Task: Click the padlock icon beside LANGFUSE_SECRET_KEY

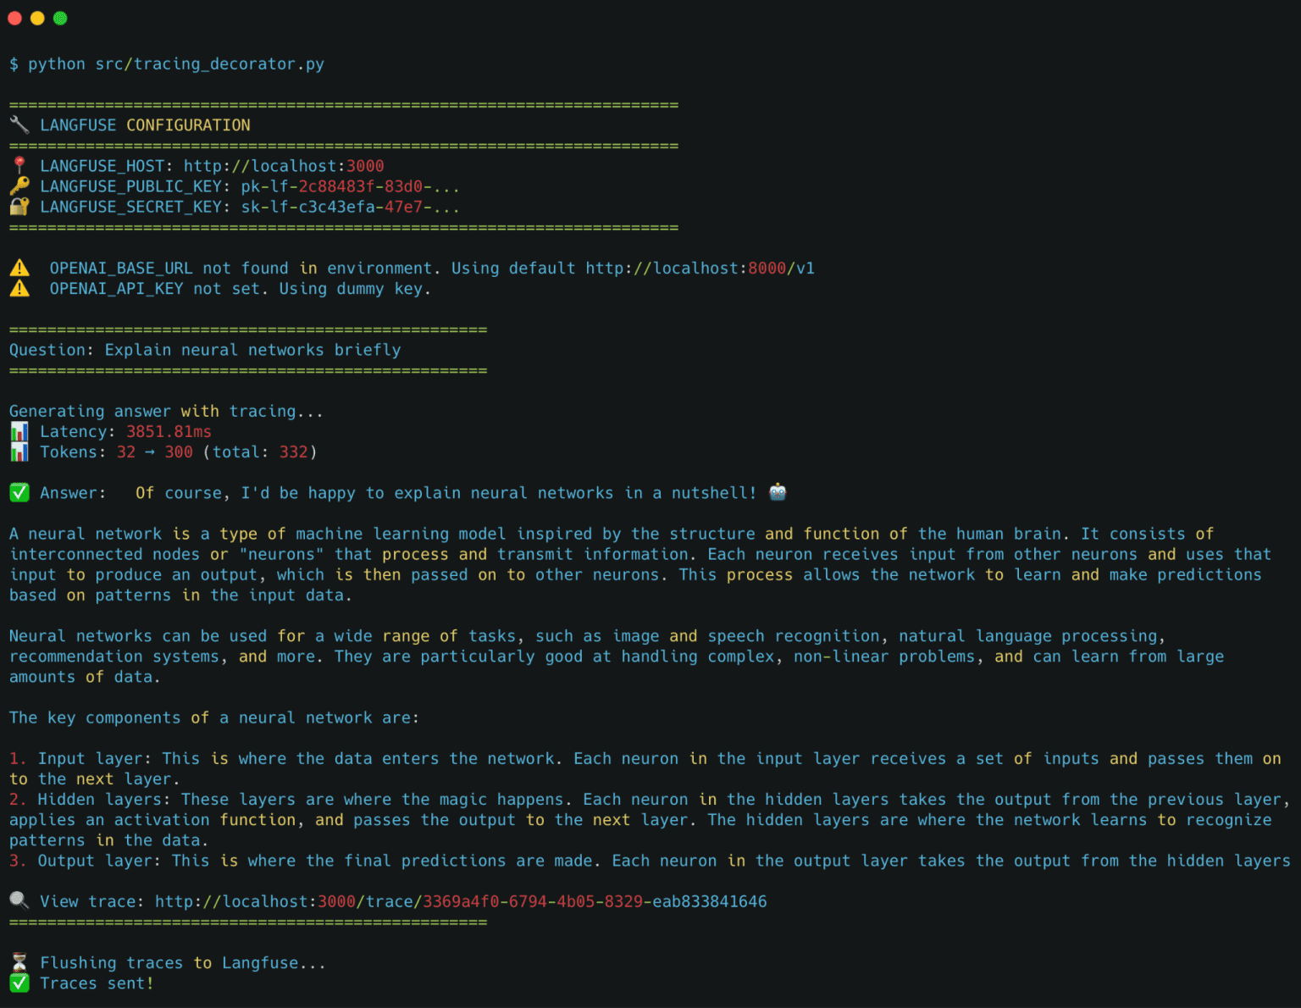Action: (19, 207)
